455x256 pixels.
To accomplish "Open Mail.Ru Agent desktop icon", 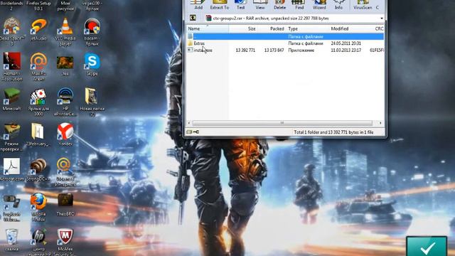I will (38, 66).
